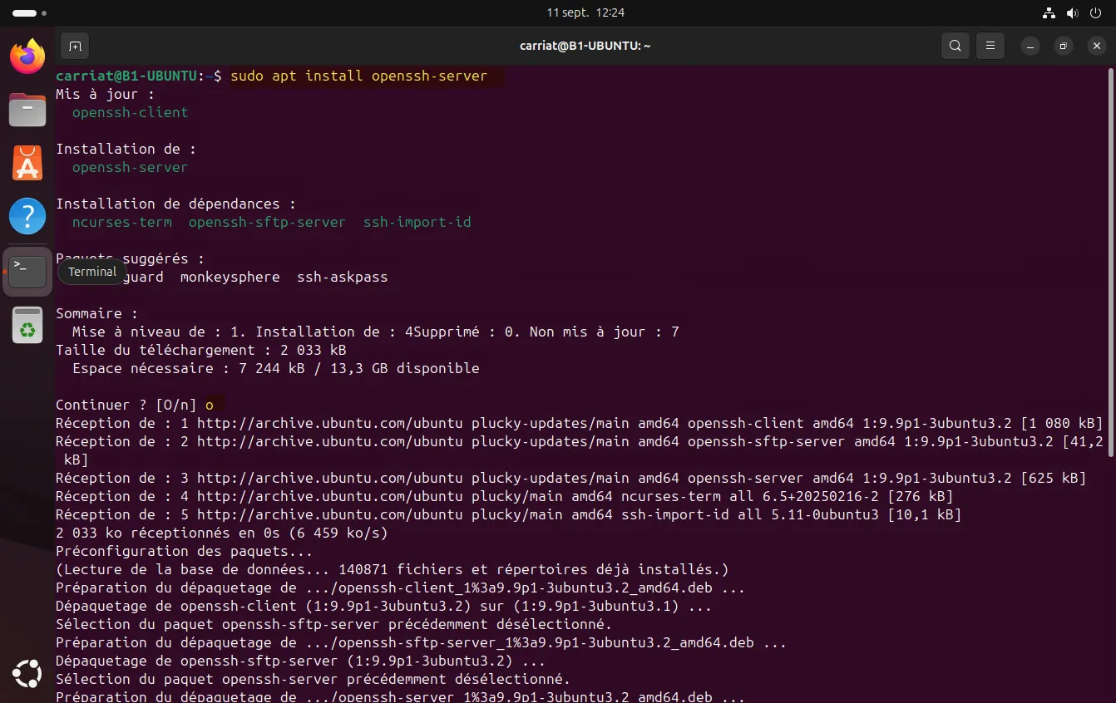Image resolution: width=1116 pixels, height=703 pixels.
Task: Minimize the terminal window
Action: (1030, 46)
